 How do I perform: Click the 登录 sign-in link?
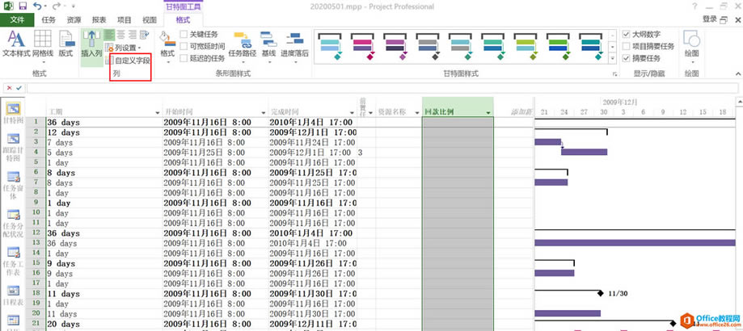point(709,19)
